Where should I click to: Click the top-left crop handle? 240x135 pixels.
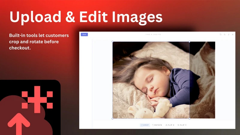(113, 42)
